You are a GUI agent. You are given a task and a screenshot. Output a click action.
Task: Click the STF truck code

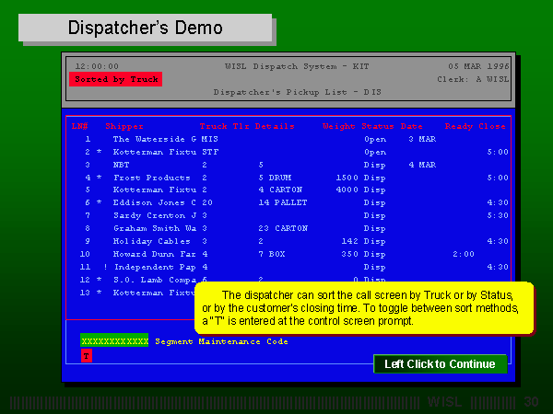210,152
